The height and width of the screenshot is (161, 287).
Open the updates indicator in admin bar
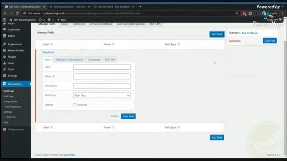coord(42,20)
